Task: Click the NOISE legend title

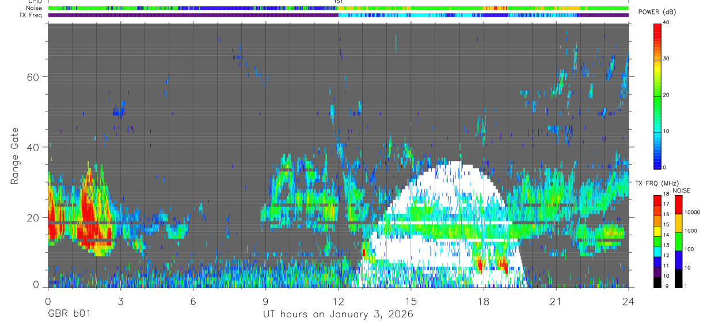Action: tap(682, 190)
